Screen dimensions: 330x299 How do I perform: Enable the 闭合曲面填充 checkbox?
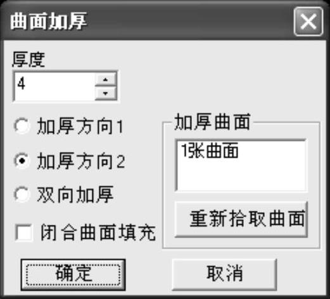pos(24,232)
